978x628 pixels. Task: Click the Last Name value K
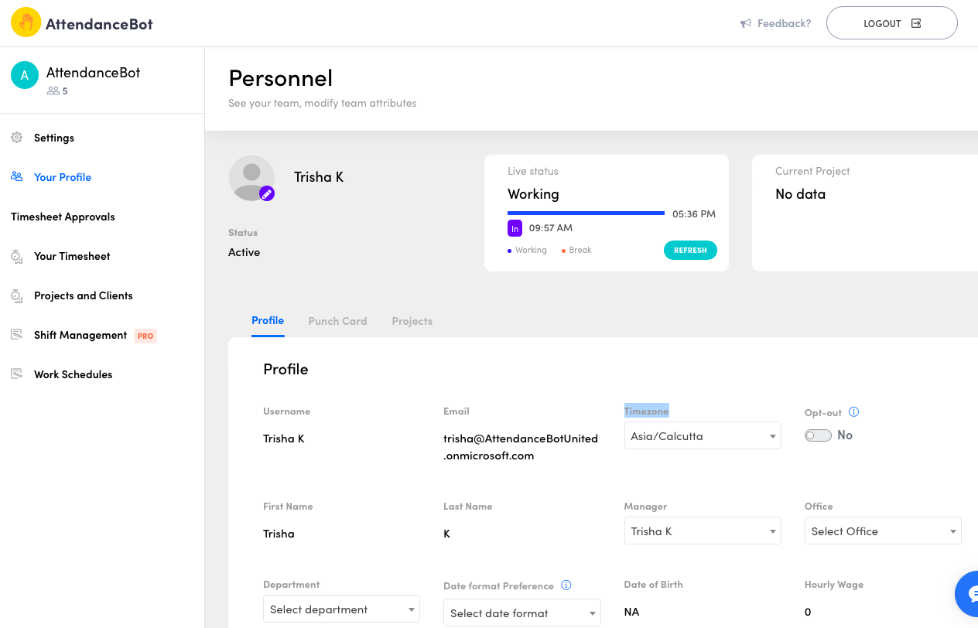pos(447,534)
